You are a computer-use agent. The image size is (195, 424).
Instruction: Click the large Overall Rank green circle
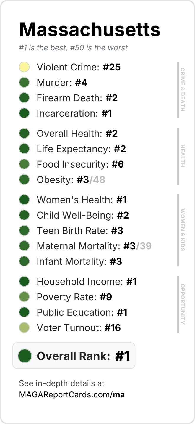[x=25, y=356]
